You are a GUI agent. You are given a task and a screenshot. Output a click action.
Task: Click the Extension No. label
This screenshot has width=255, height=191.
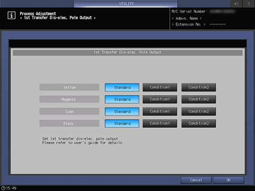[x=188, y=25]
